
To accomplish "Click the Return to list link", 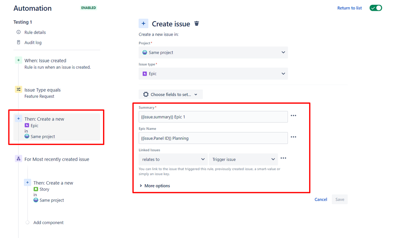I will pyautogui.click(x=349, y=8).
